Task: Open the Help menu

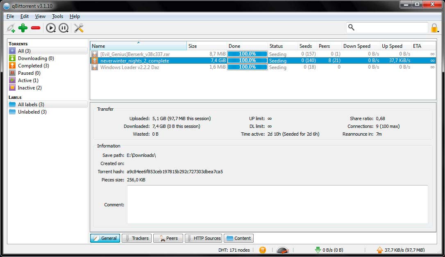Action: 75,16
